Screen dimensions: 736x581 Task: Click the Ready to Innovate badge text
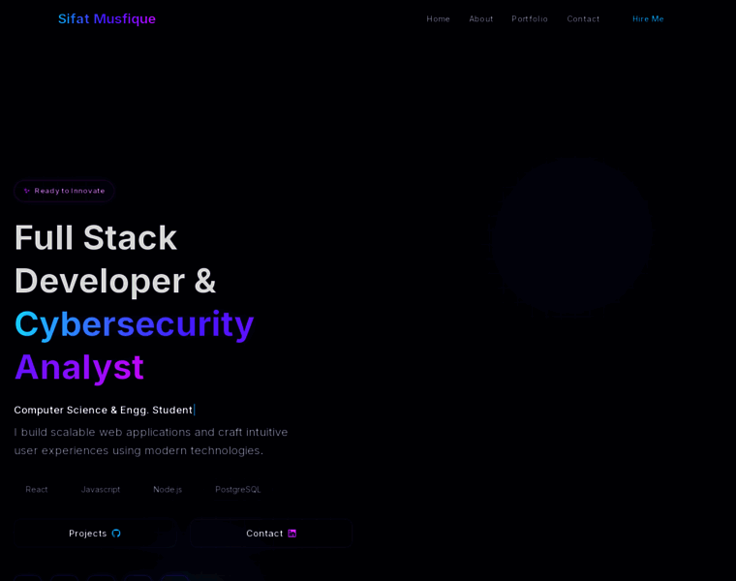point(70,191)
